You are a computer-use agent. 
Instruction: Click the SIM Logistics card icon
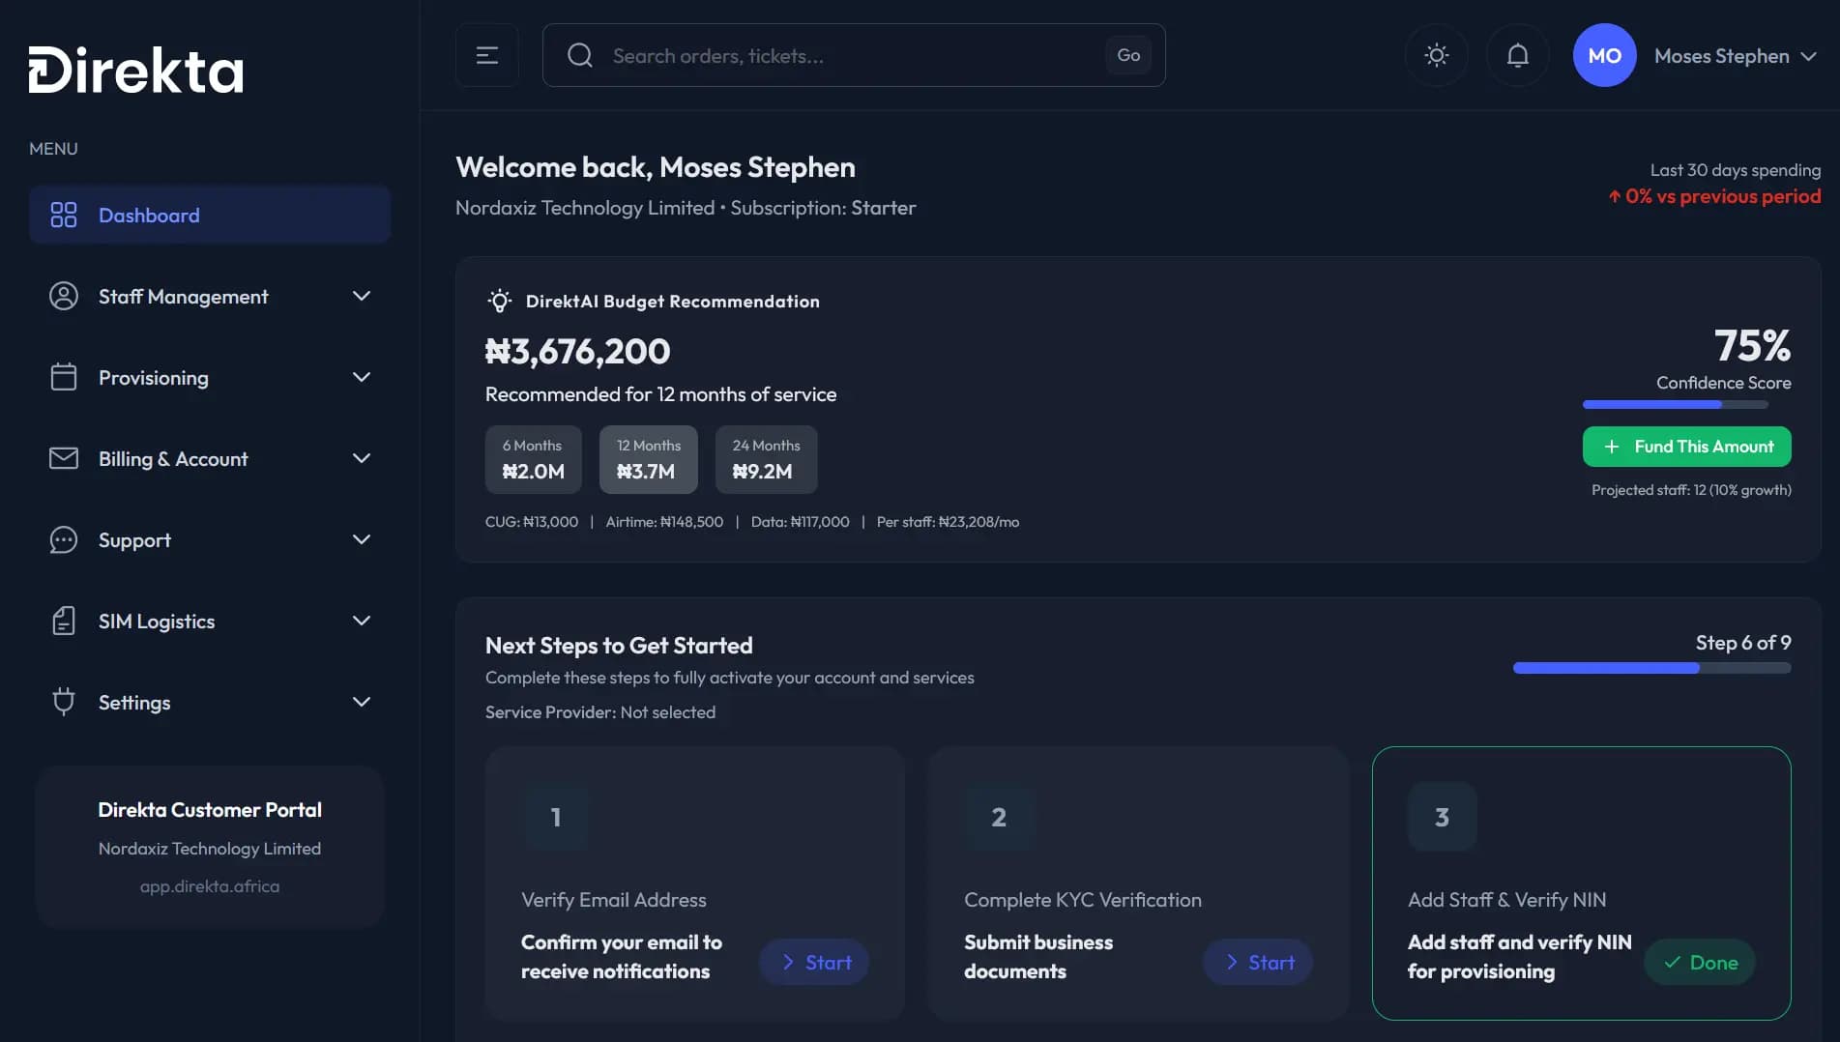click(64, 622)
